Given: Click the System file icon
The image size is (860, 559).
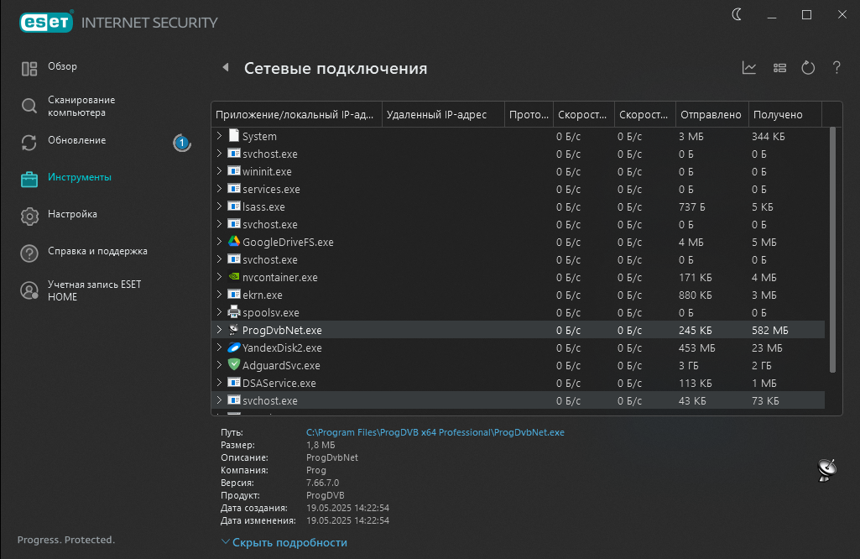Looking at the screenshot, I should (x=234, y=135).
